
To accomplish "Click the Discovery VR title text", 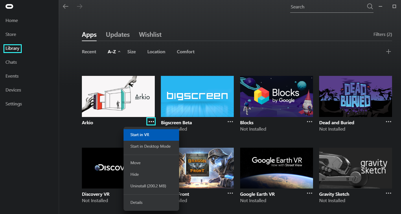I will 96,194.
